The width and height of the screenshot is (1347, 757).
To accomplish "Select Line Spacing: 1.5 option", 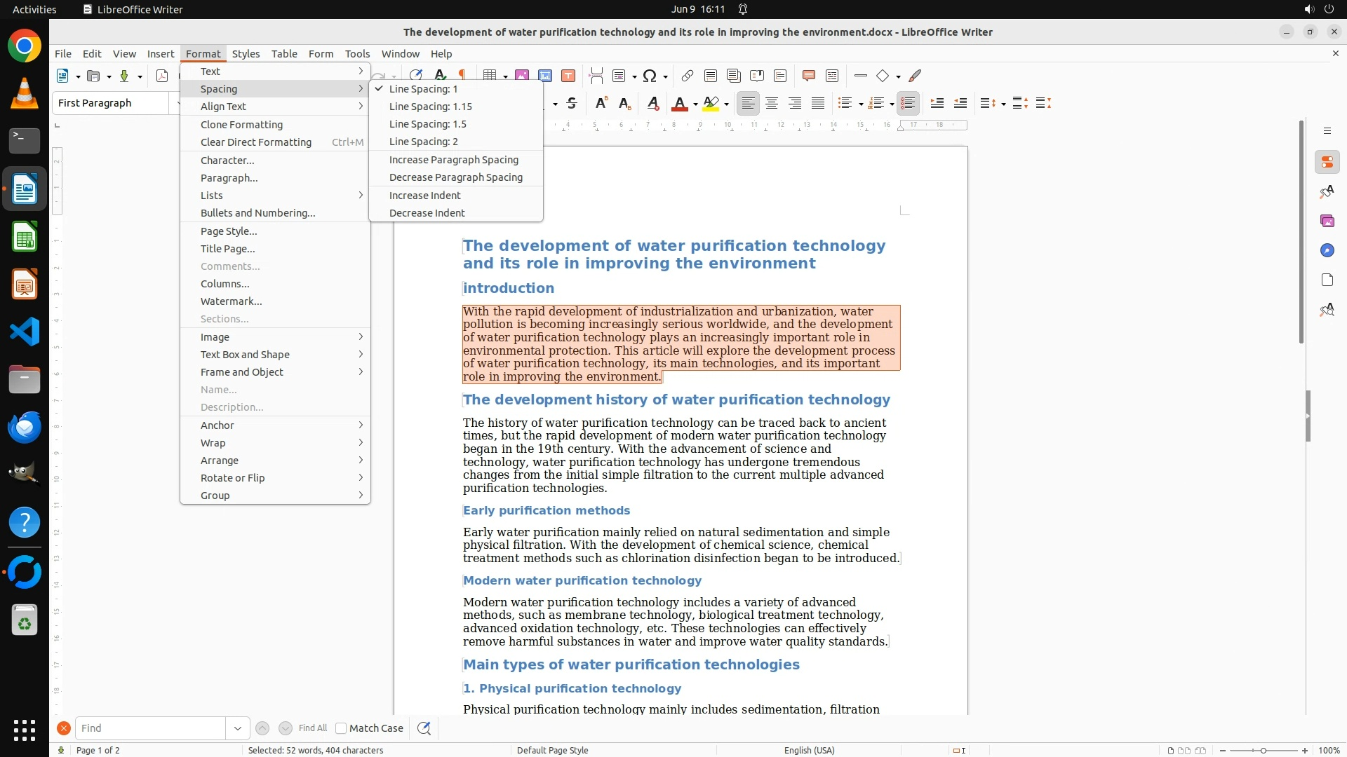I will coord(427,124).
